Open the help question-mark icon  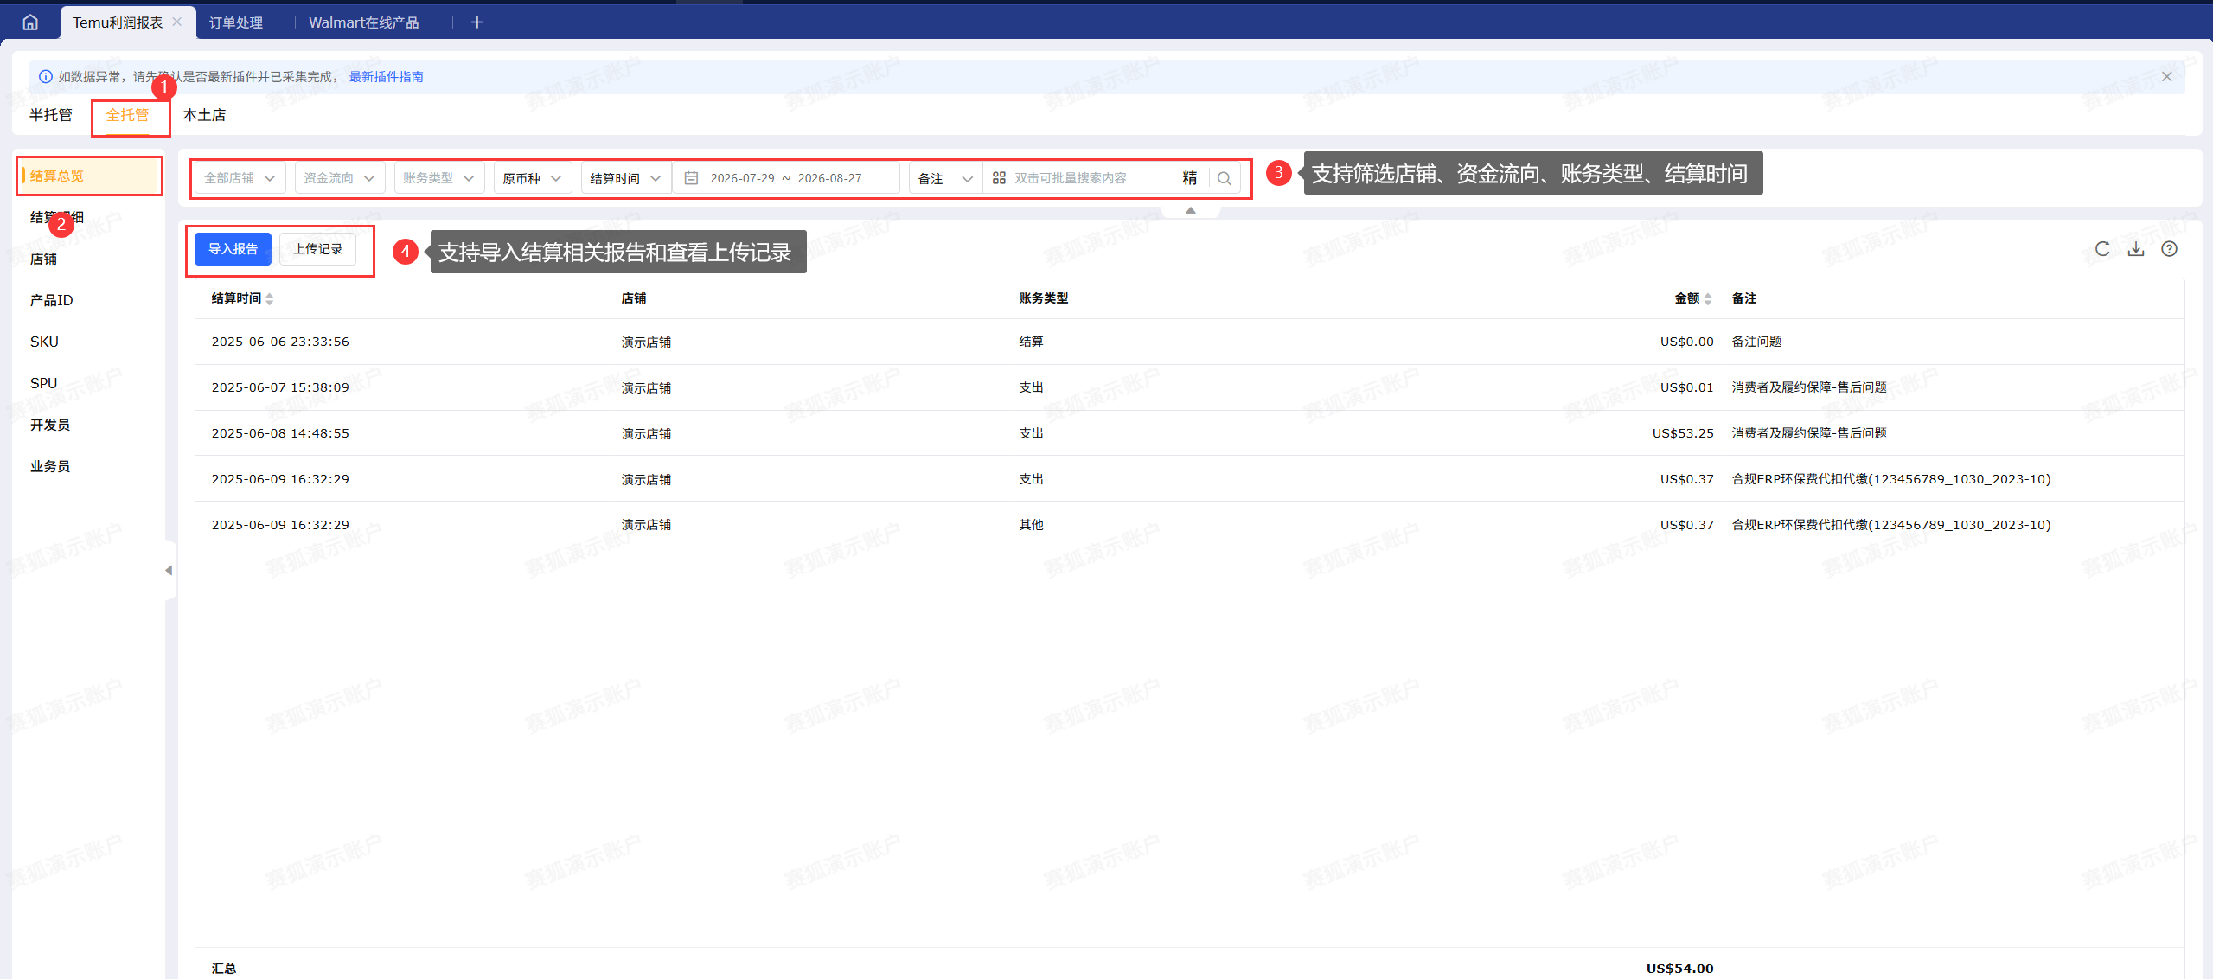pos(2169,249)
